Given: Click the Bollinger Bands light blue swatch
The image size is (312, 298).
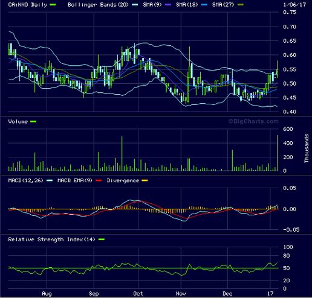Looking at the screenshot, I should (135, 5).
